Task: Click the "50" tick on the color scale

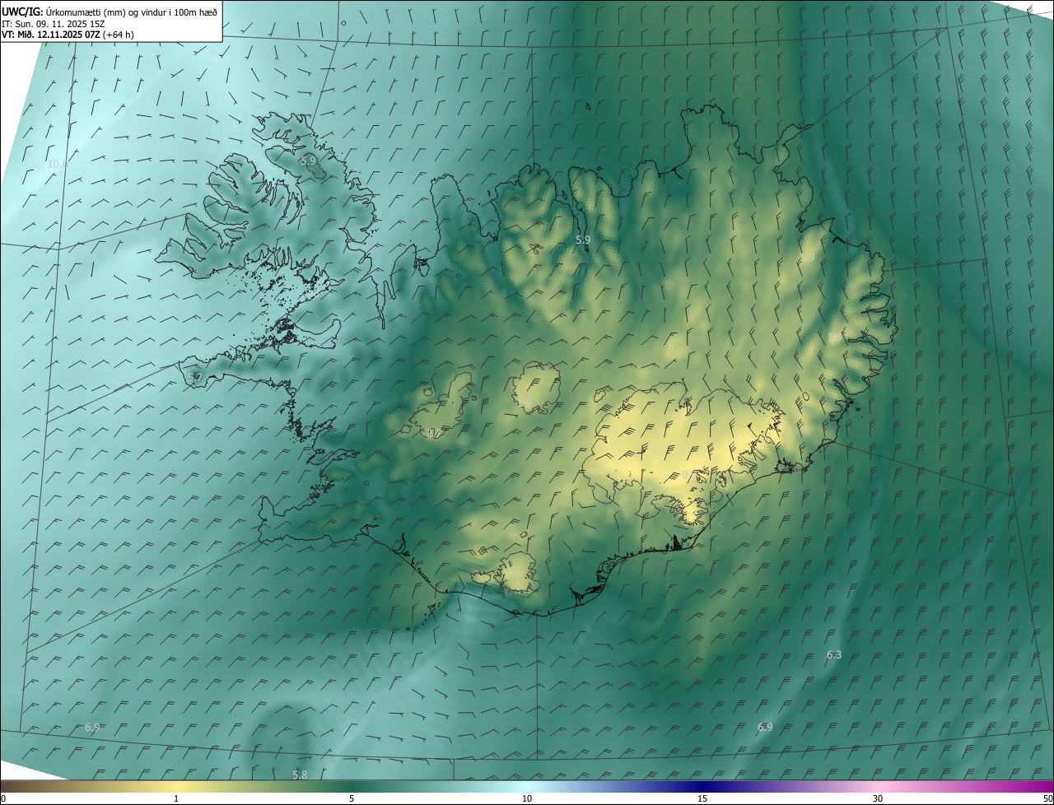Action: (x=1047, y=798)
